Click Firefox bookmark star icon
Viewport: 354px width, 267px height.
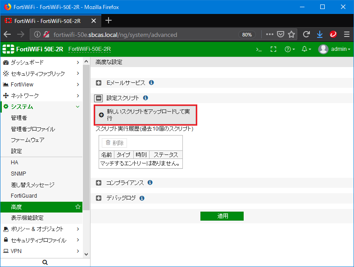click(291, 35)
